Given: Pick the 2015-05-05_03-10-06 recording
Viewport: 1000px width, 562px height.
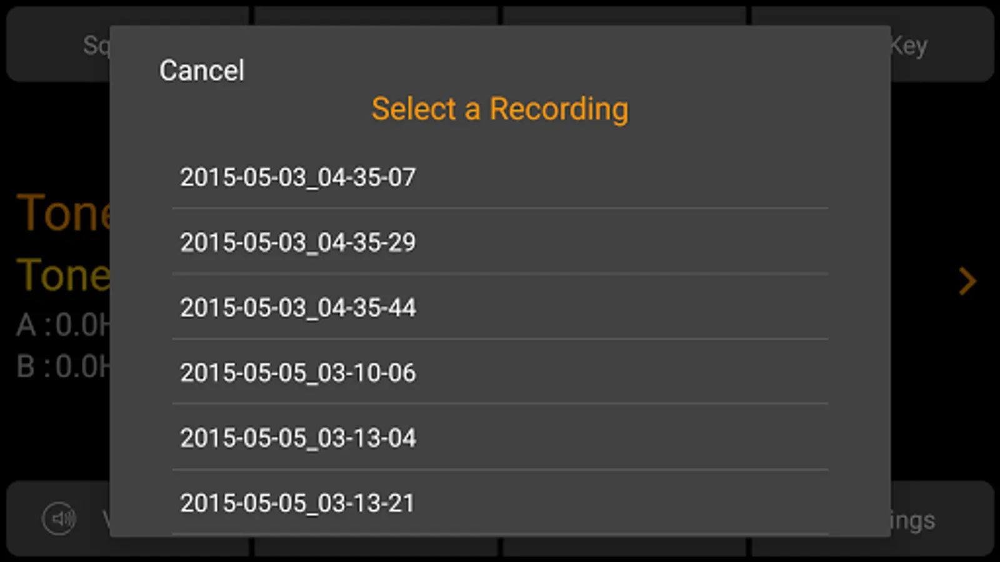Looking at the screenshot, I should (x=297, y=373).
